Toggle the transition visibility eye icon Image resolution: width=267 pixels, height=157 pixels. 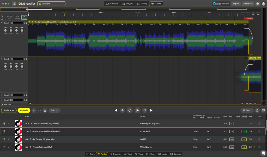204,116
